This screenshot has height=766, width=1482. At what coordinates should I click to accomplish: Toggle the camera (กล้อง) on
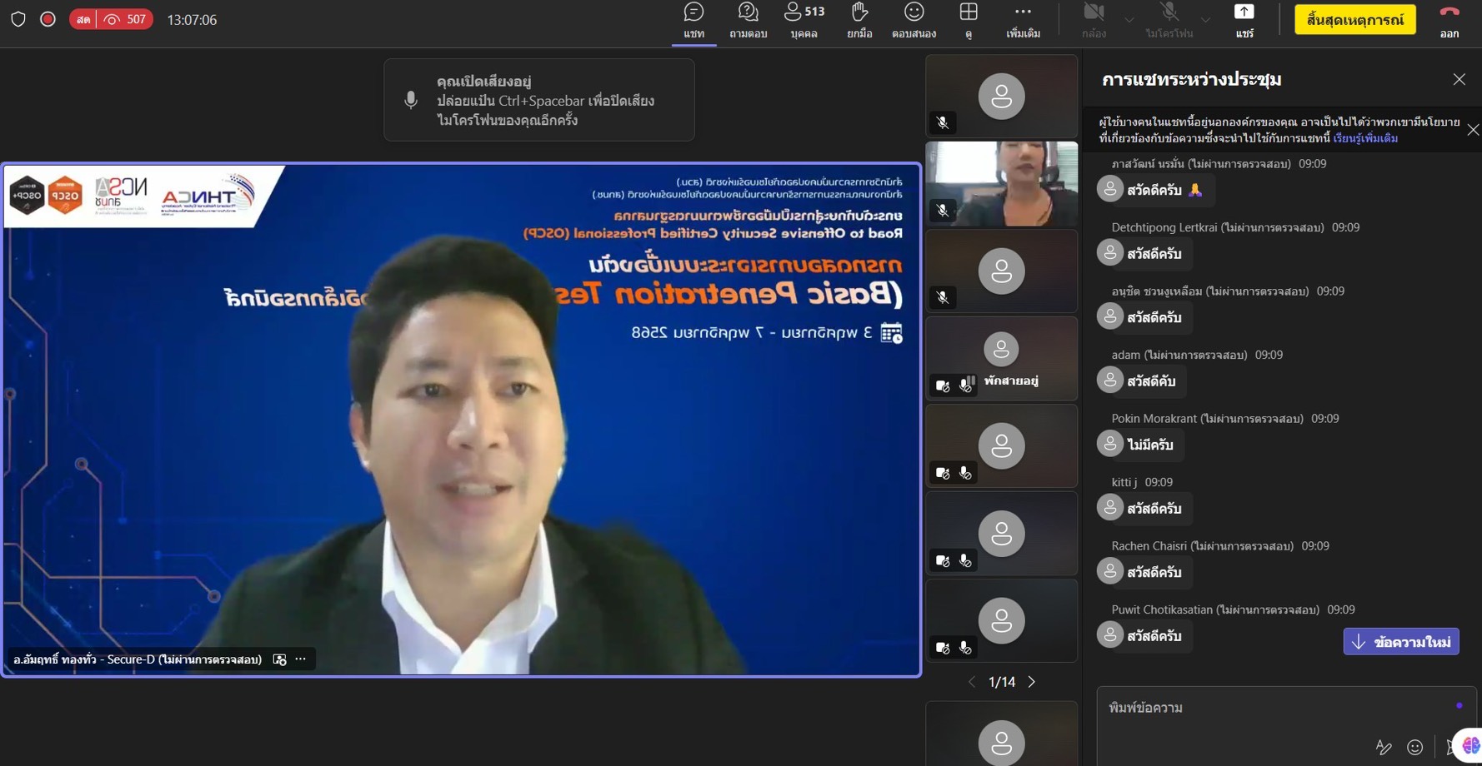[1094, 20]
